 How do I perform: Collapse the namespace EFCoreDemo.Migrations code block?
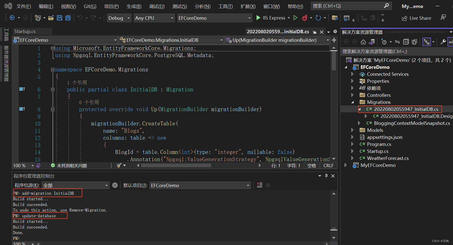click(x=53, y=70)
